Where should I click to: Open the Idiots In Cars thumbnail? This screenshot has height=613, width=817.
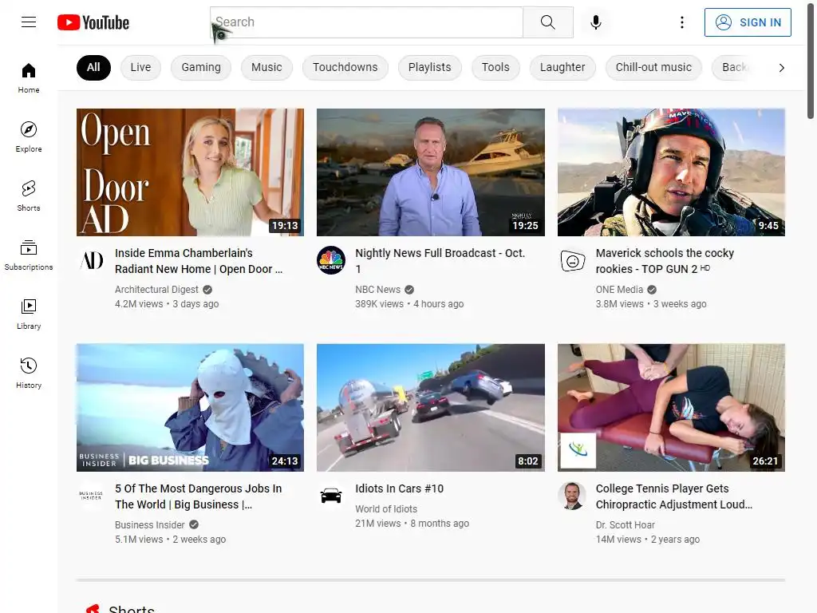431,408
